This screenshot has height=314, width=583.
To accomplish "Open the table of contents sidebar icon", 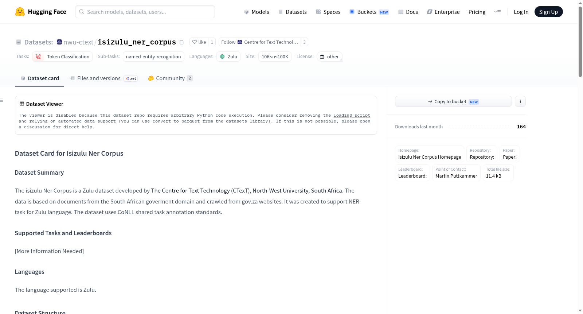I will click(1, 100).
